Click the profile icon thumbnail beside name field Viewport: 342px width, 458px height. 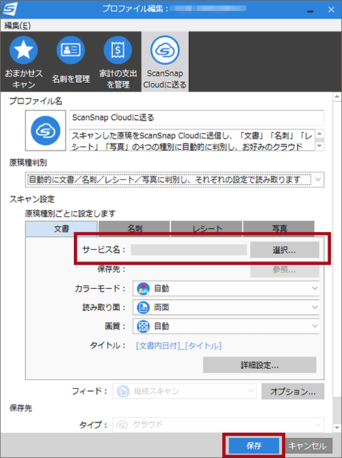click(46, 131)
